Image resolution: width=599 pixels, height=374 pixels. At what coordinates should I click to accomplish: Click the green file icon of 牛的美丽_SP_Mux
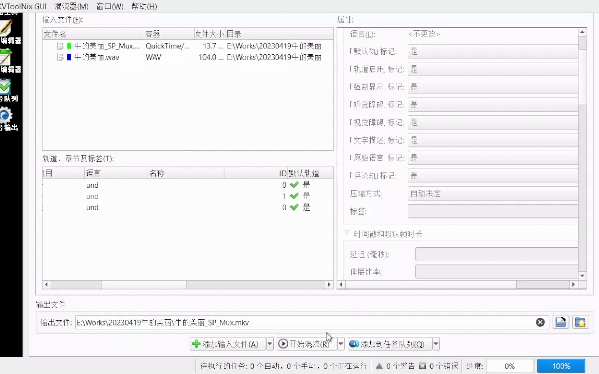click(x=69, y=46)
